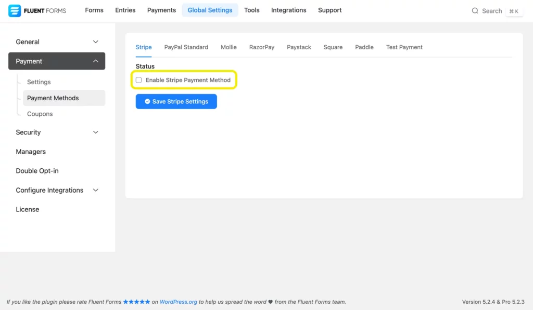Open Coupons in sidebar
533x310 pixels.
click(40, 114)
